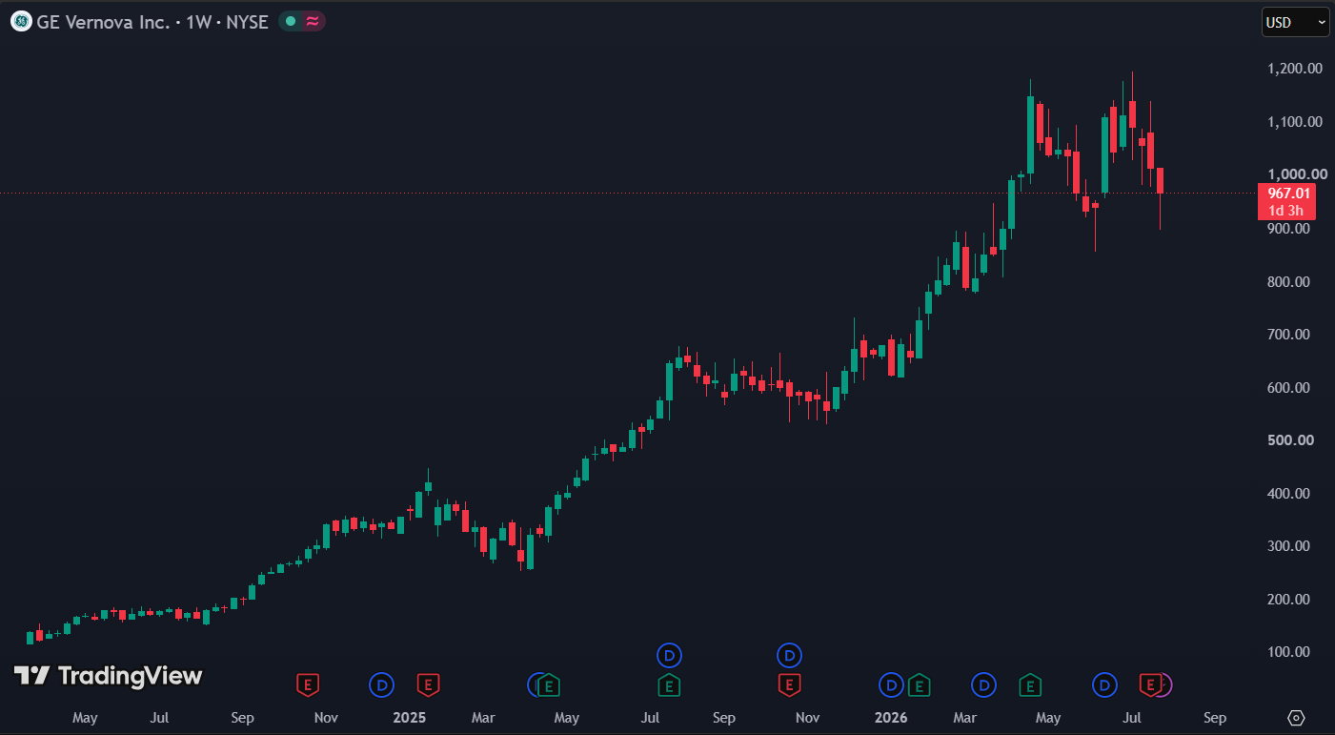The image size is (1335, 735).
Task: Open the green earnings marker for January 2026
Action: pos(919,684)
